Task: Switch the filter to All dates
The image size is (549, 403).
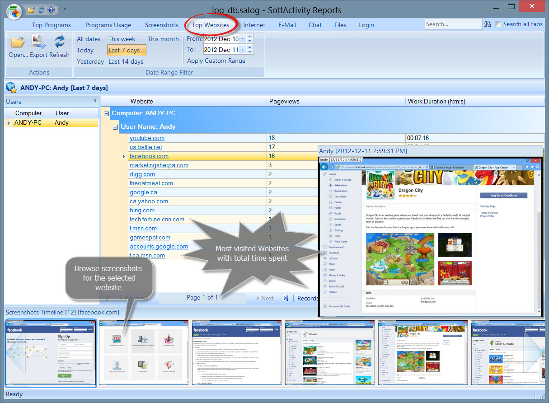Action: point(88,39)
